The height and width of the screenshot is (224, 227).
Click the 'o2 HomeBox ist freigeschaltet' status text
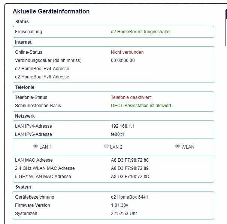pos(140,32)
